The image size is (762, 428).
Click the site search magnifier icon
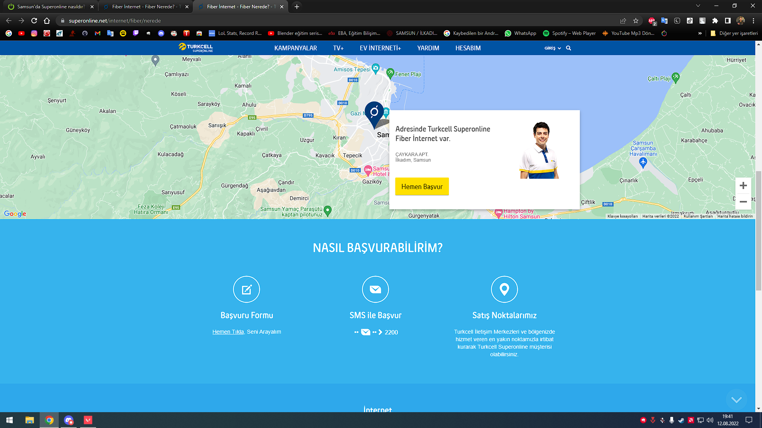[568, 48]
